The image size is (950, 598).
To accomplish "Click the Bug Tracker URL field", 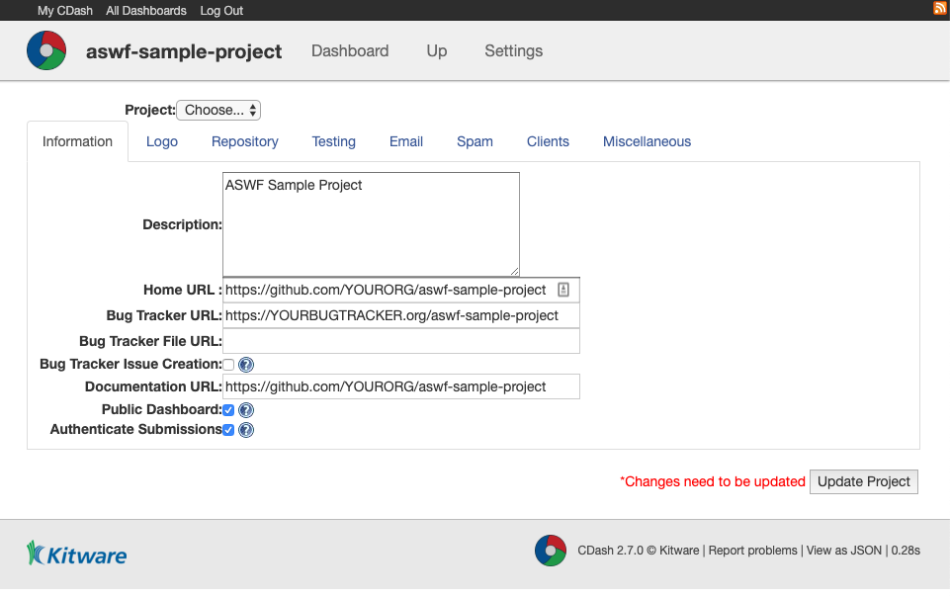I will pos(401,315).
